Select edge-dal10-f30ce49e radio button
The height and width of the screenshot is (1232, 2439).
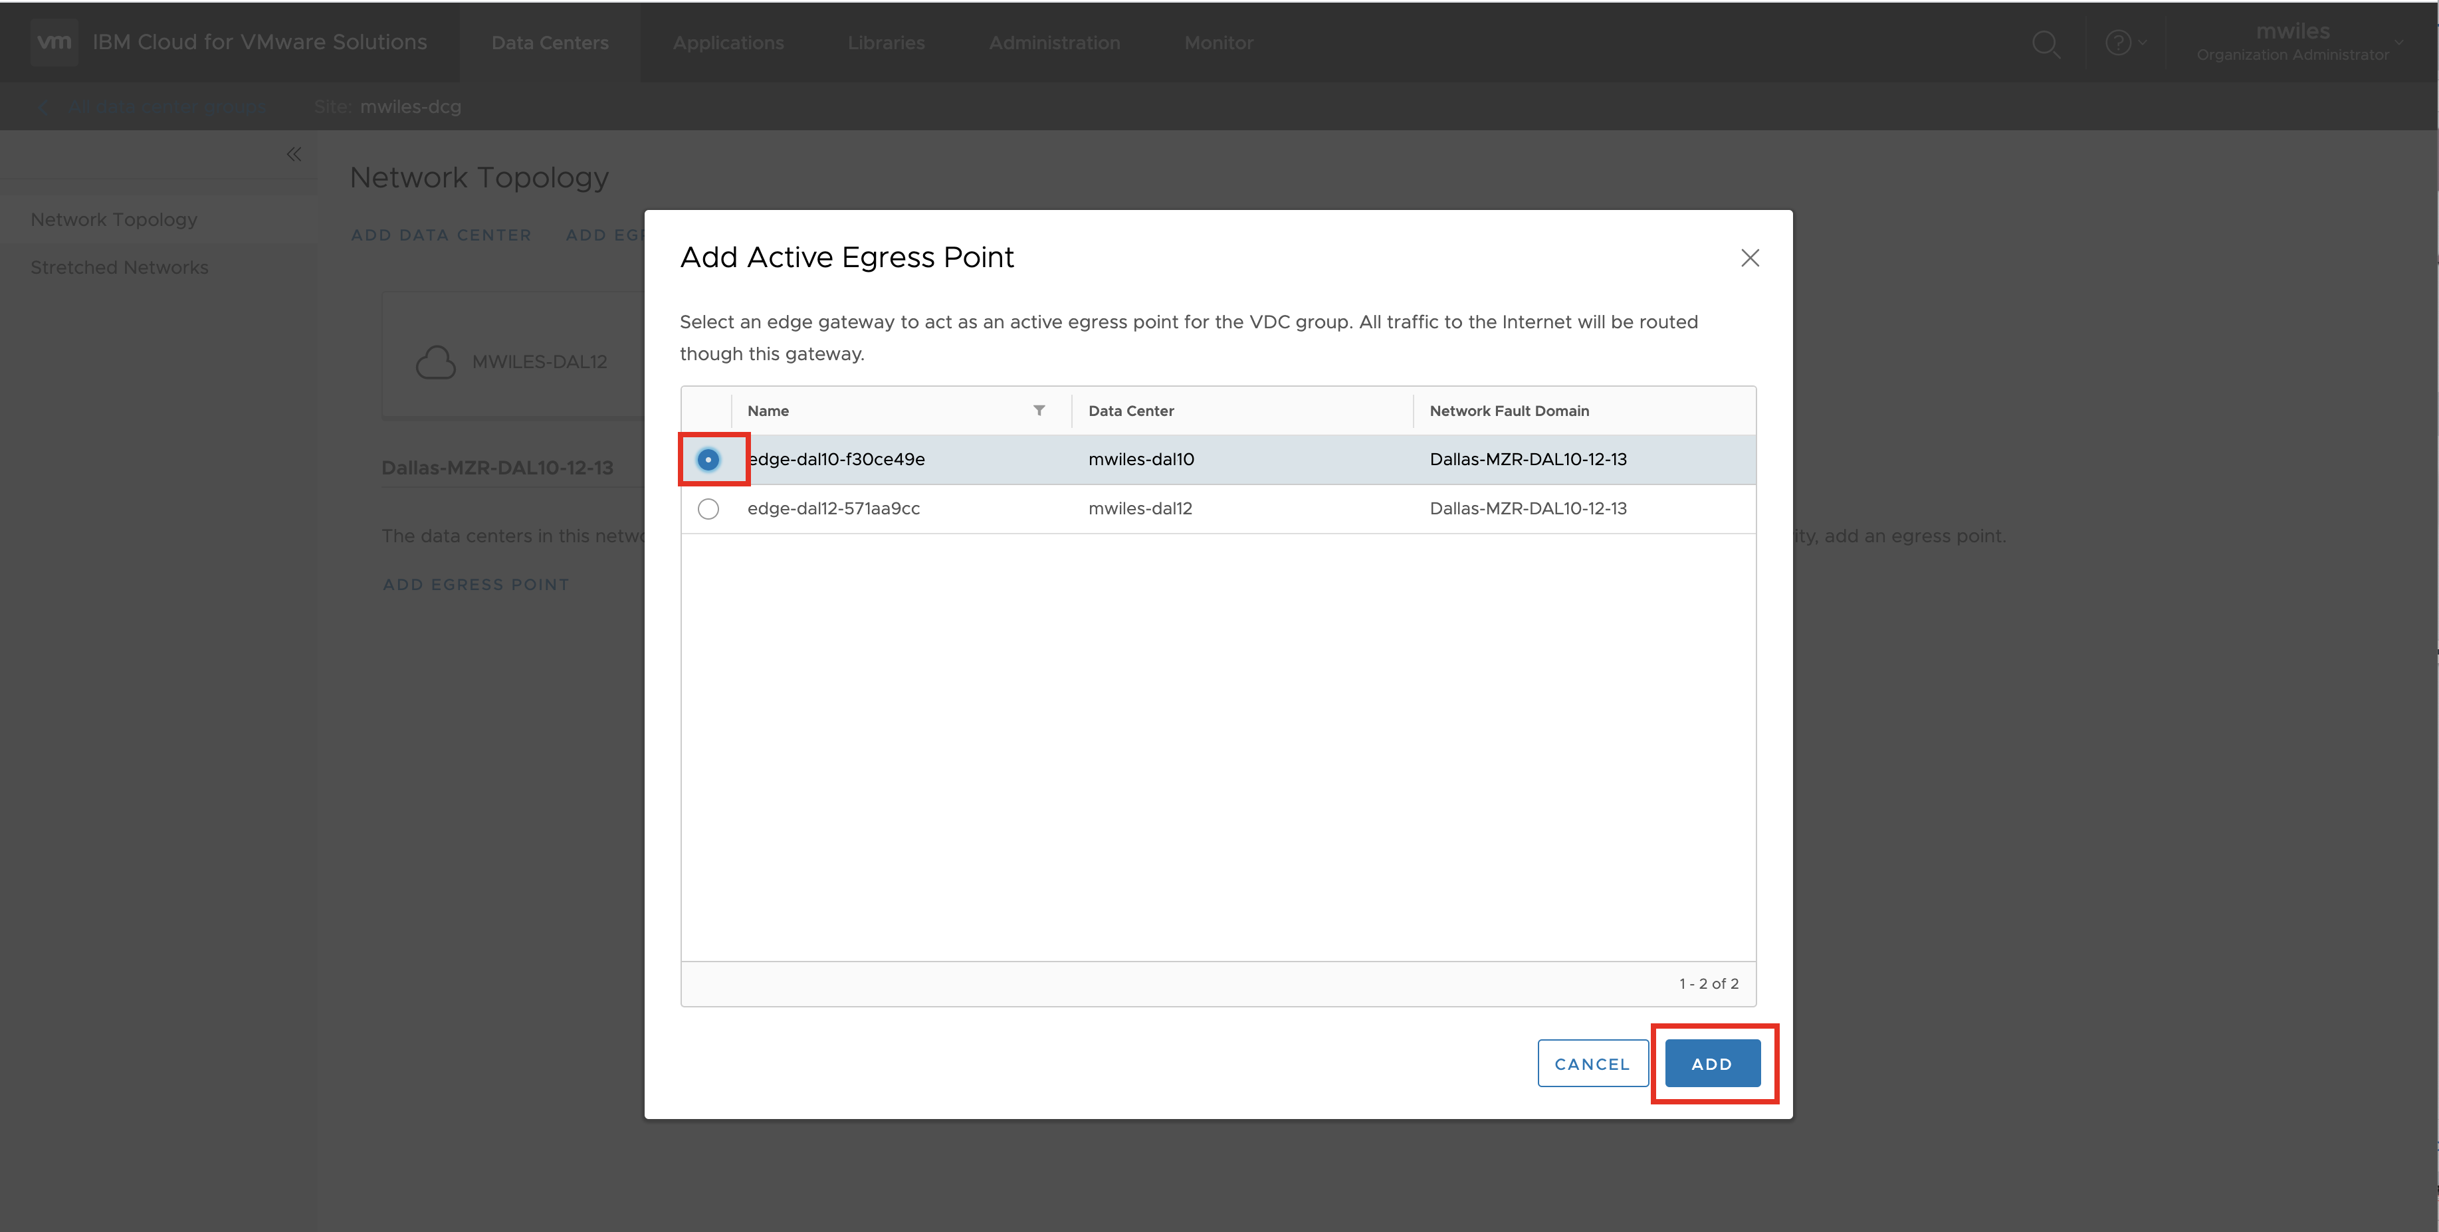point(707,459)
